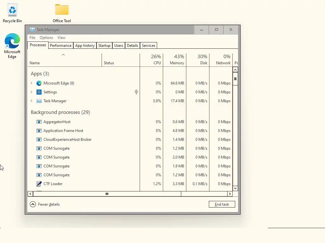Click the horizontal scrollbar left arrow
This screenshot has height=243, width=325.
point(30,194)
